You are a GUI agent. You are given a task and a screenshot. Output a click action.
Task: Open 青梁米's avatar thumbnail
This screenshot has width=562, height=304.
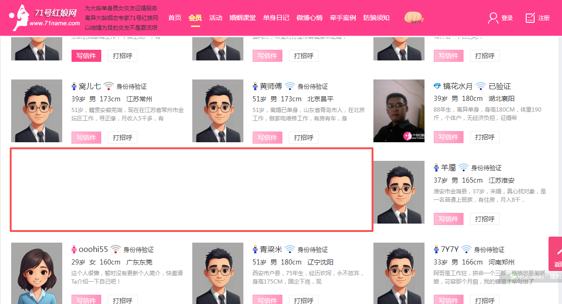coord(218,273)
